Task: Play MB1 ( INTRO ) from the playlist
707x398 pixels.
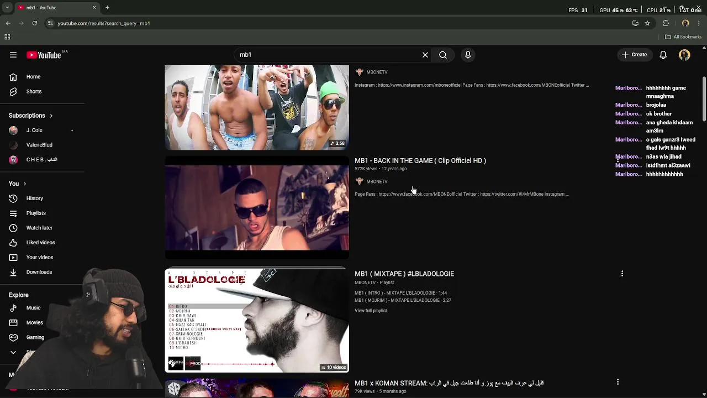Action: (400, 293)
